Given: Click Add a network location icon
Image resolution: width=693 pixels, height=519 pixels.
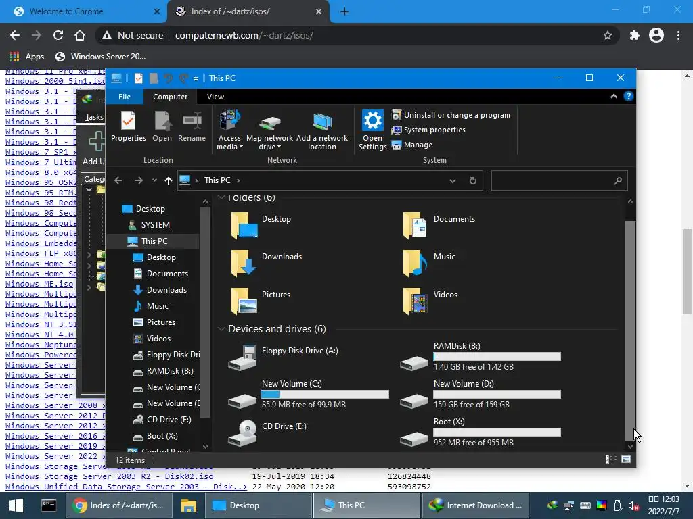Looking at the screenshot, I should [322, 130].
